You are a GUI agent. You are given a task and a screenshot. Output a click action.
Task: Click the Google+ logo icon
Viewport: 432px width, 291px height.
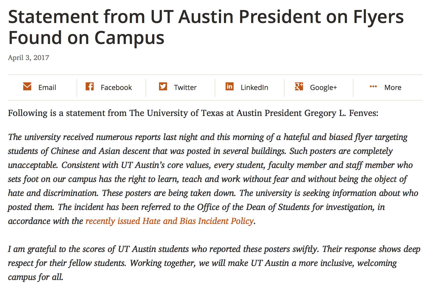(299, 86)
